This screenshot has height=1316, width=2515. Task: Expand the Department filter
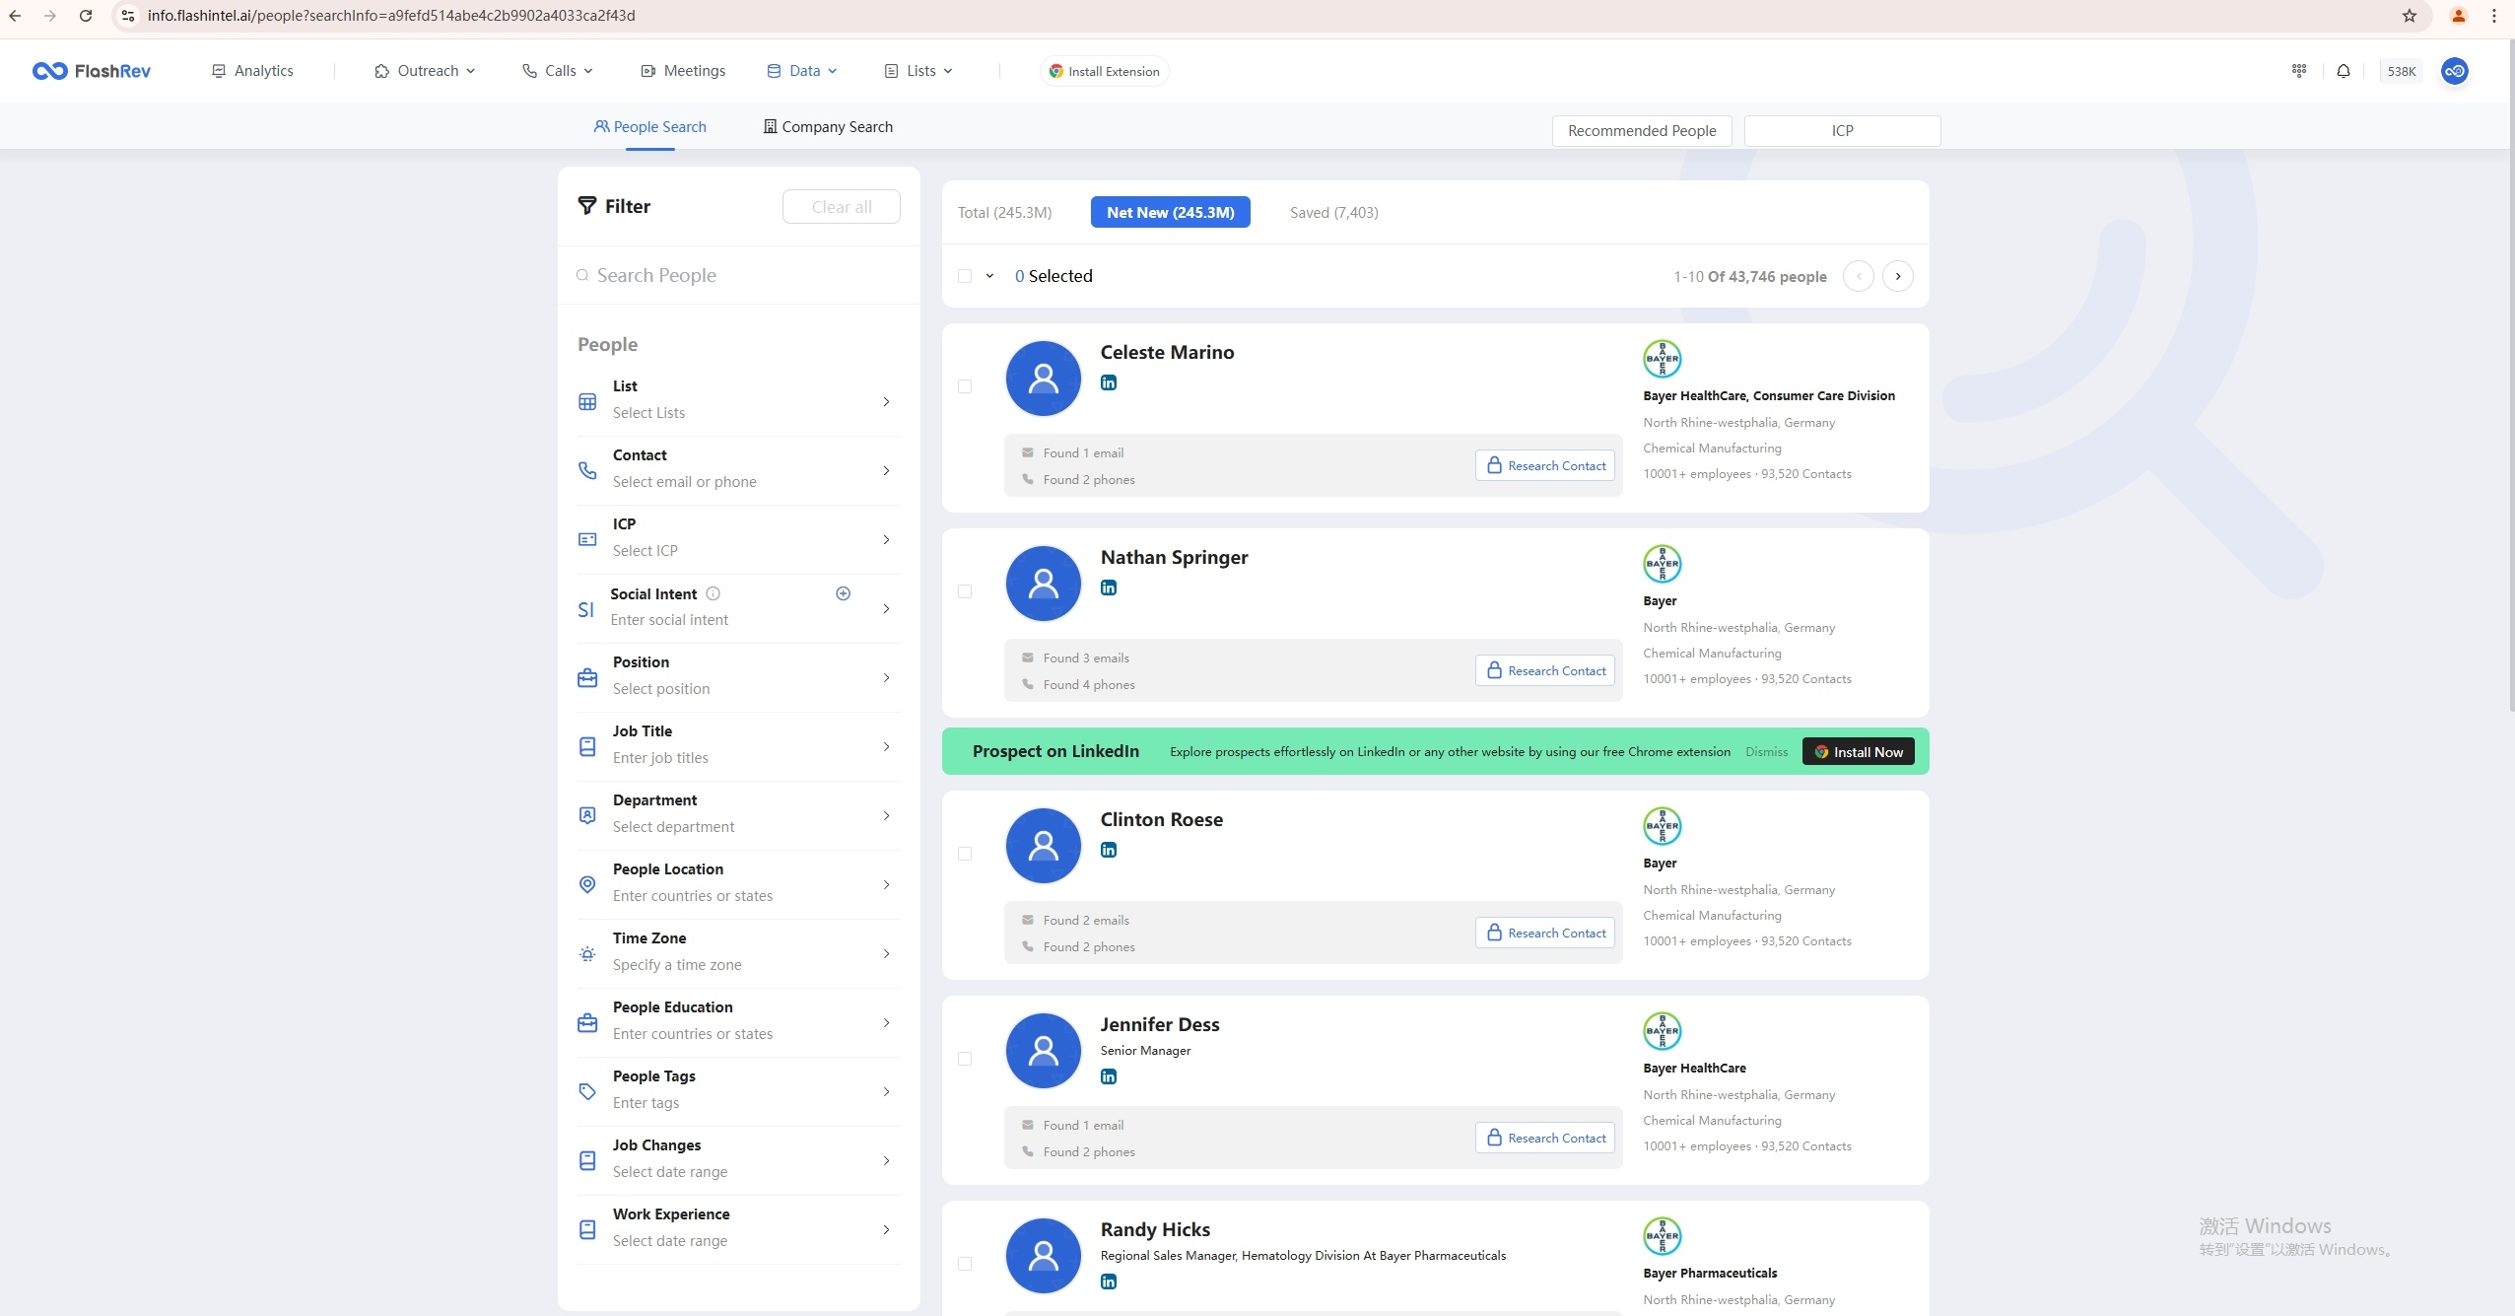(738, 815)
